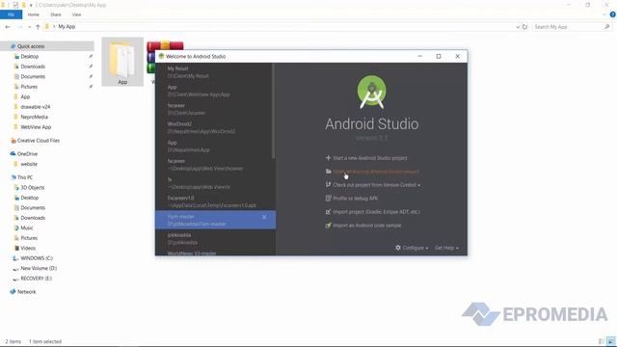Open Explorer's recent locations dropdown arrow
This screenshot has width=617, height=347.
(x=30, y=27)
